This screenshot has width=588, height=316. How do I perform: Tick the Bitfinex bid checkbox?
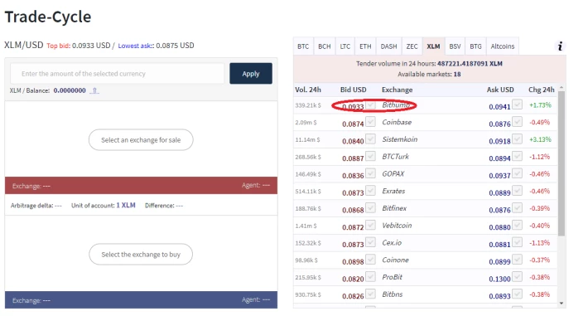[x=370, y=208]
